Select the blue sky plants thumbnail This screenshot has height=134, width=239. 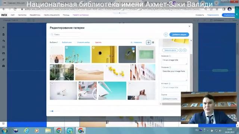[x=77, y=54]
